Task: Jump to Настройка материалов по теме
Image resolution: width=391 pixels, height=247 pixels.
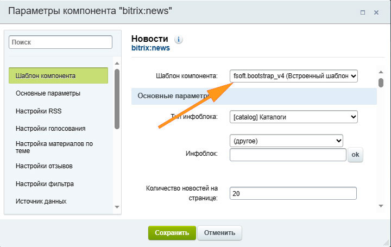Action: 54,148
